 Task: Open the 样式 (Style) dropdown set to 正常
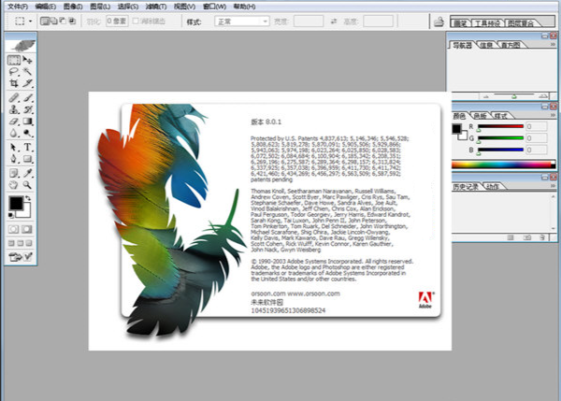242,21
